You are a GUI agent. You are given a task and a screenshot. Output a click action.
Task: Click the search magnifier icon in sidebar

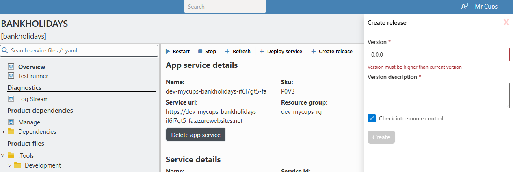coord(5,51)
